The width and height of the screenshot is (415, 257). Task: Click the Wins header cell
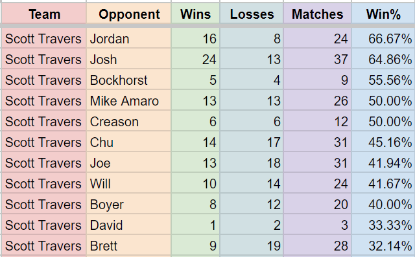pos(196,14)
